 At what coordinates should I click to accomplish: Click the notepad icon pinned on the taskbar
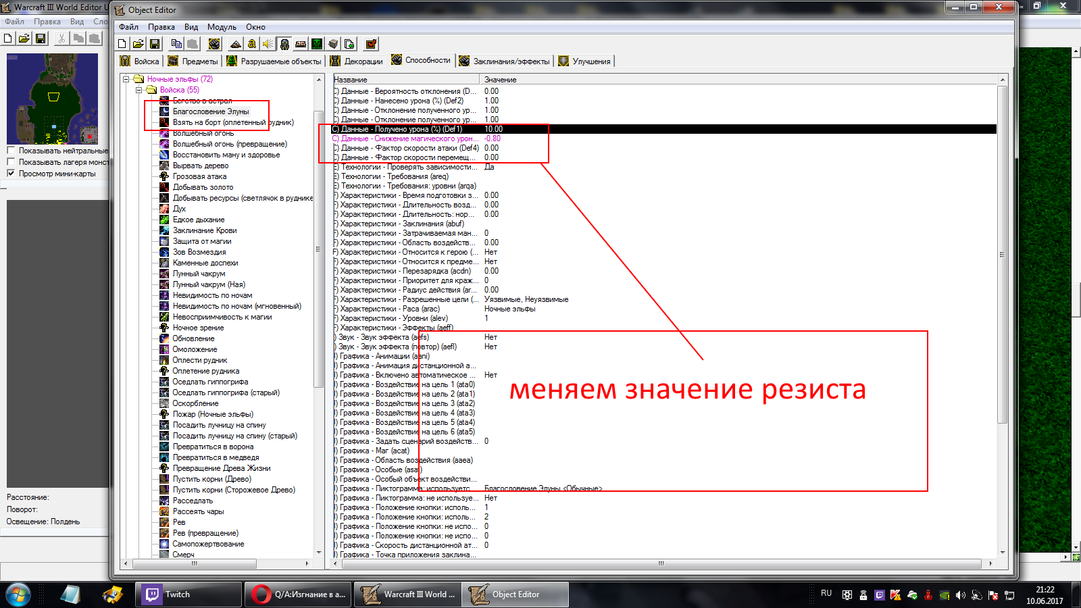(x=70, y=594)
